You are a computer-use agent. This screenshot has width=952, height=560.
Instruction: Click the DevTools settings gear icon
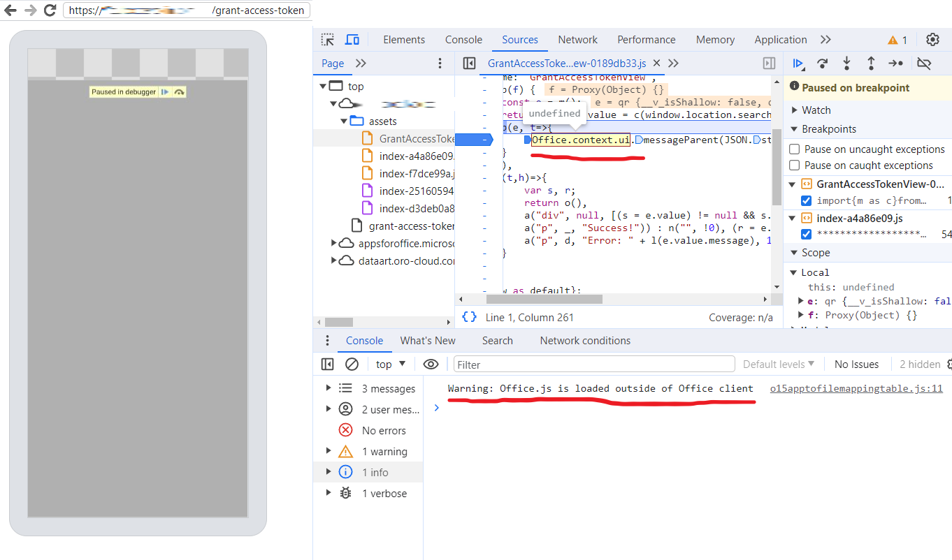pyautogui.click(x=933, y=40)
